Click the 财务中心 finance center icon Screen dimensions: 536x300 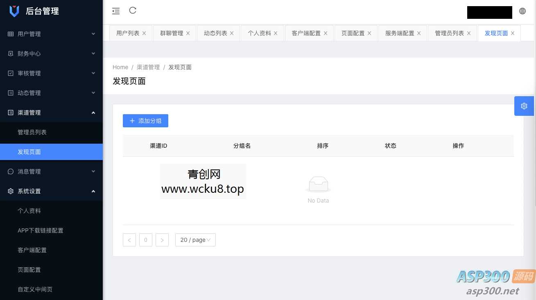click(10, 54)
